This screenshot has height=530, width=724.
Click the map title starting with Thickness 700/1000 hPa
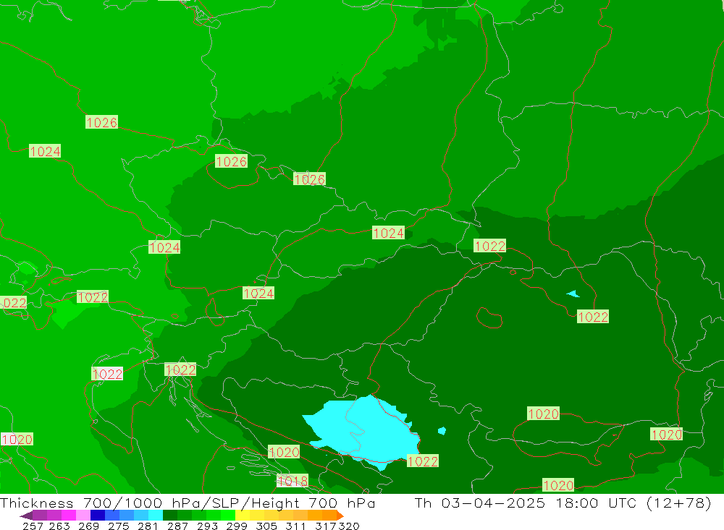[188, 503]
